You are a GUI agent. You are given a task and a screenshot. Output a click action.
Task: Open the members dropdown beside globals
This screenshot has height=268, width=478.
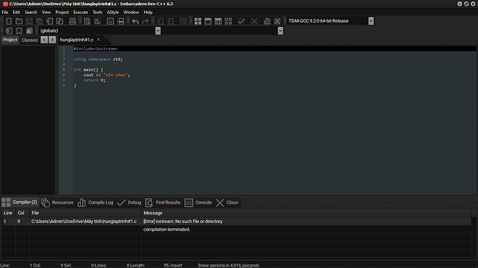pos(280,30)
